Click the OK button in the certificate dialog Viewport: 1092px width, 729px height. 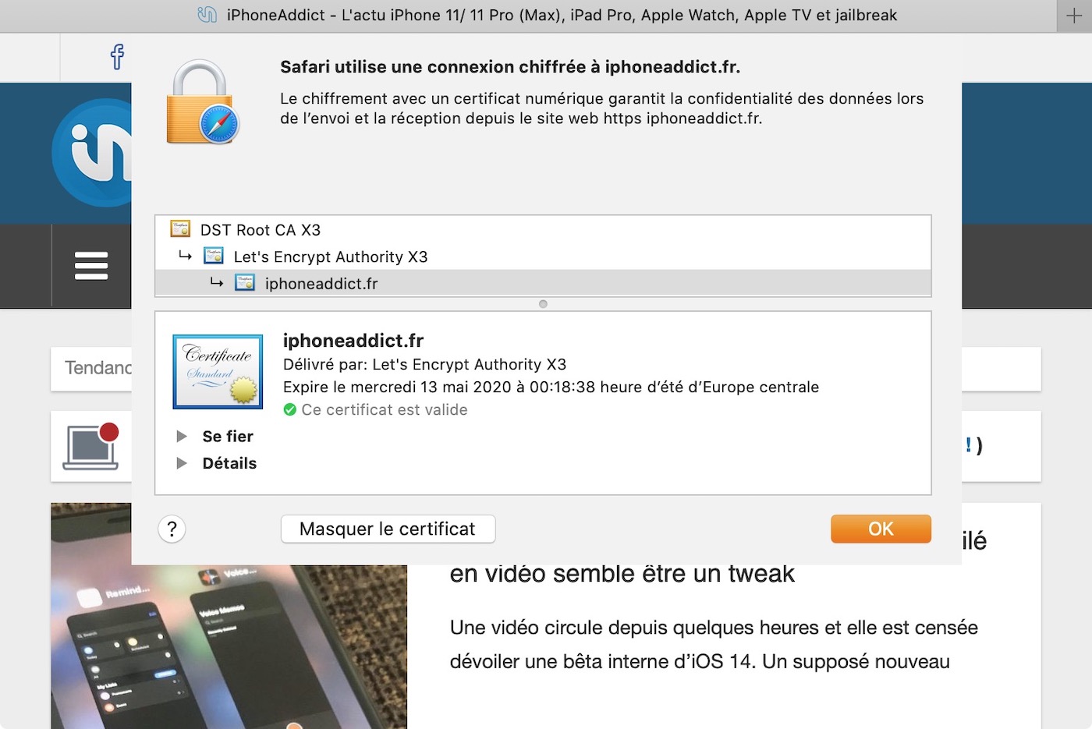click(x=881, y=529)
